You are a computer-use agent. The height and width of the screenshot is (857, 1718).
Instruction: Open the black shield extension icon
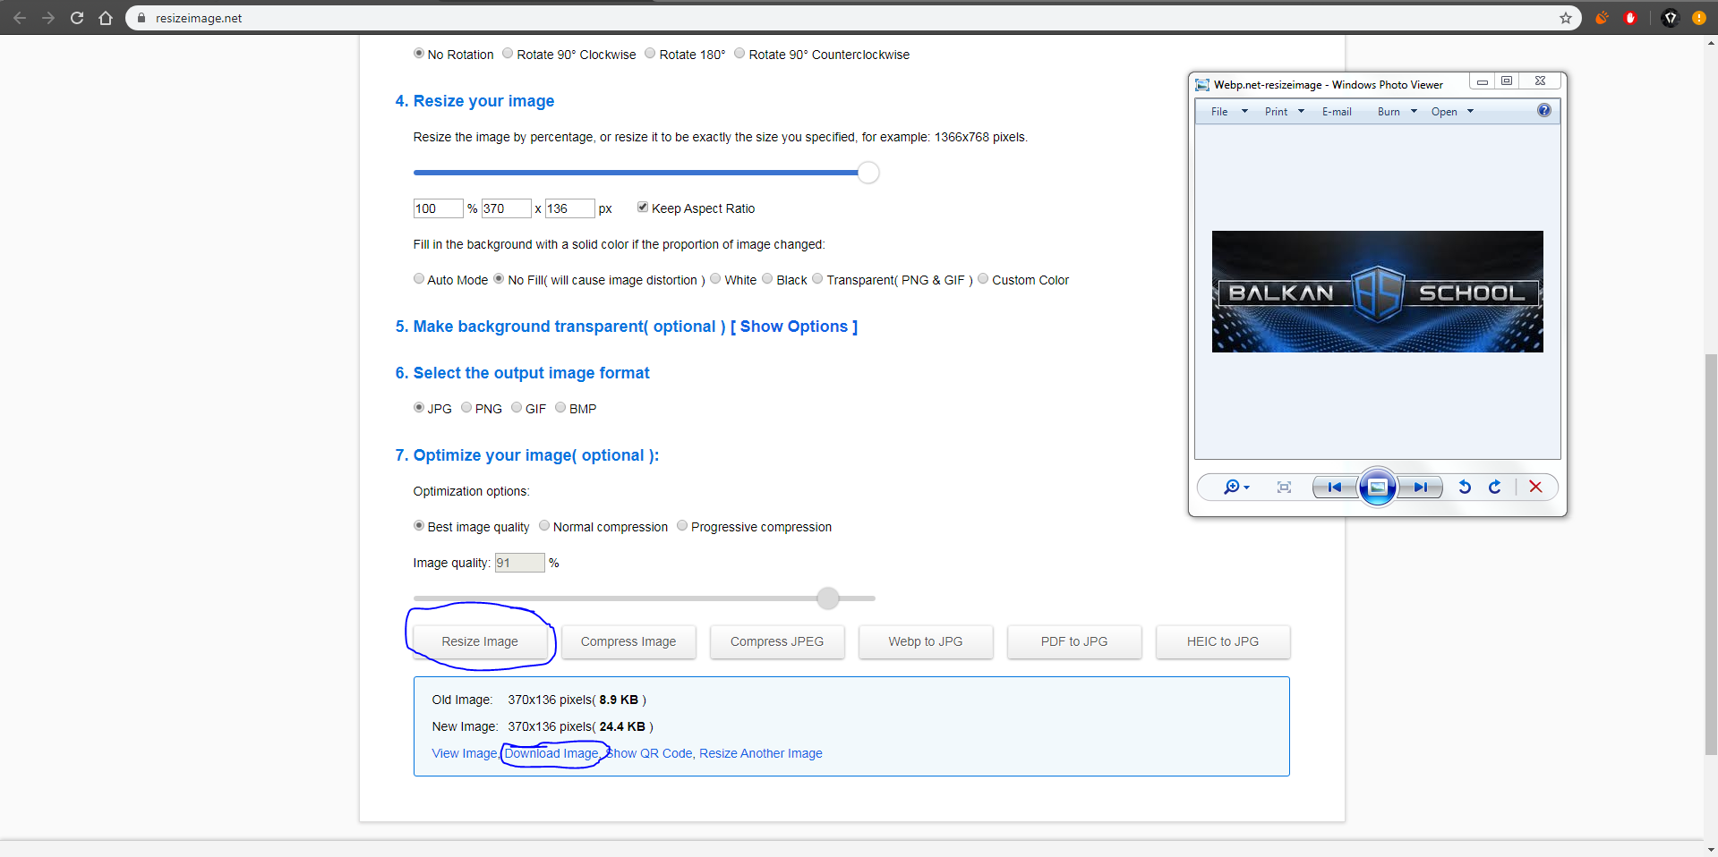click(1671, 18)
